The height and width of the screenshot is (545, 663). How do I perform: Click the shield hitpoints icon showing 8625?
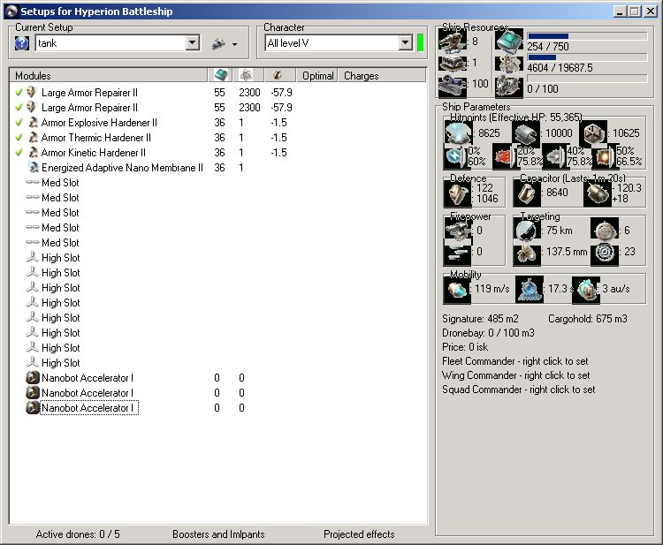point(458,132)
